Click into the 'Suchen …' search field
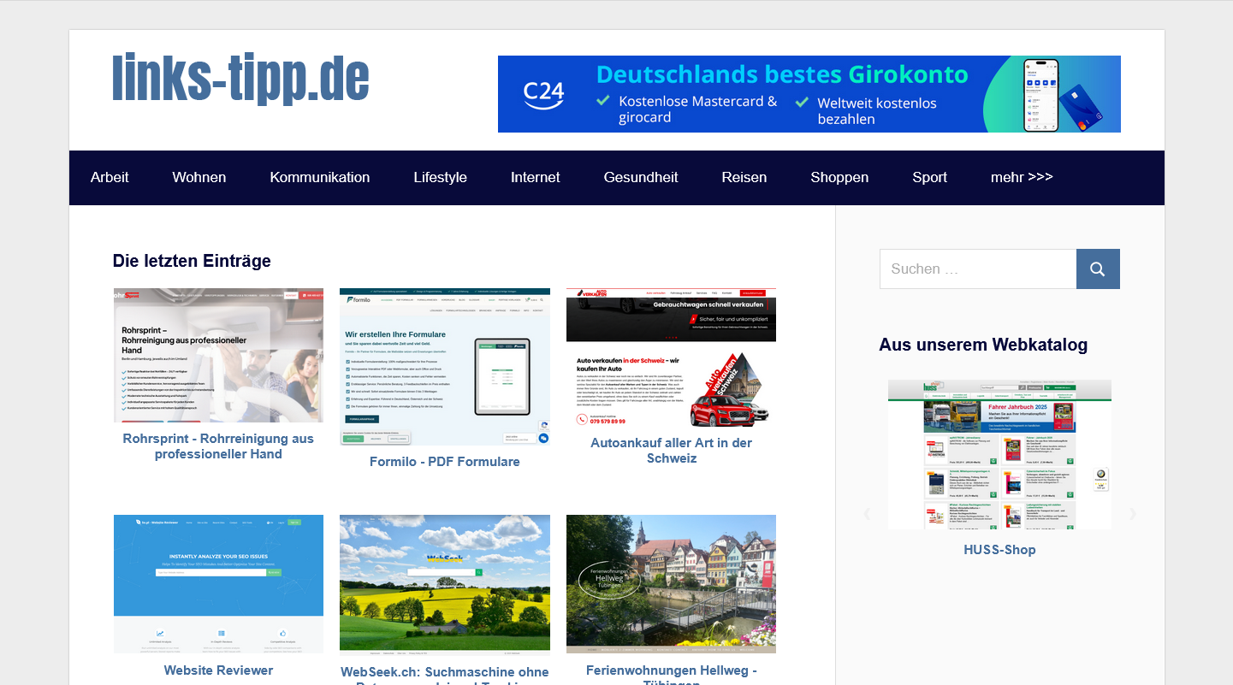1233x685 pixels. pyautogui.click(x=978, y=269)
